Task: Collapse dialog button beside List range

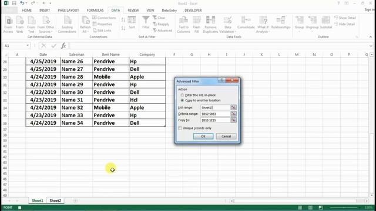Action: [233, 107]
